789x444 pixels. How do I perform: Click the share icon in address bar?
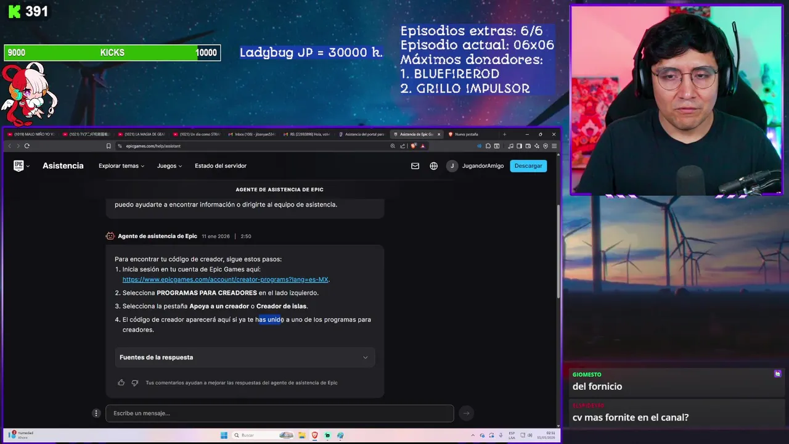click(403, 146)
